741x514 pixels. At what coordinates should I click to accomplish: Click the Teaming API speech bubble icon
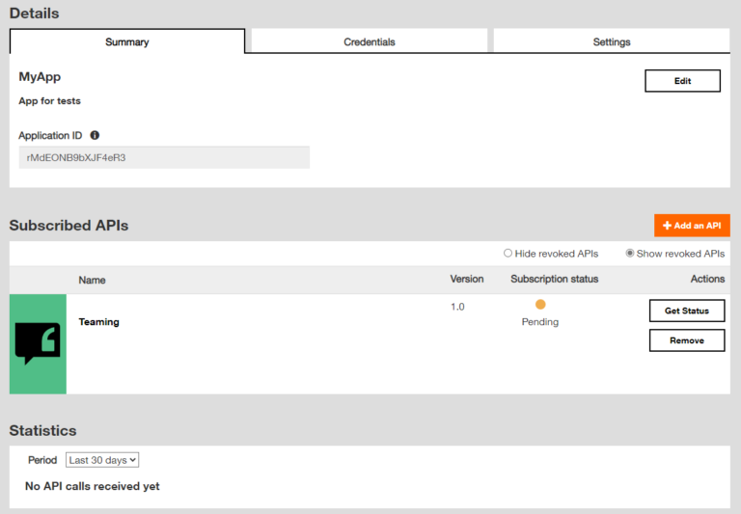(x=38, y=343)
